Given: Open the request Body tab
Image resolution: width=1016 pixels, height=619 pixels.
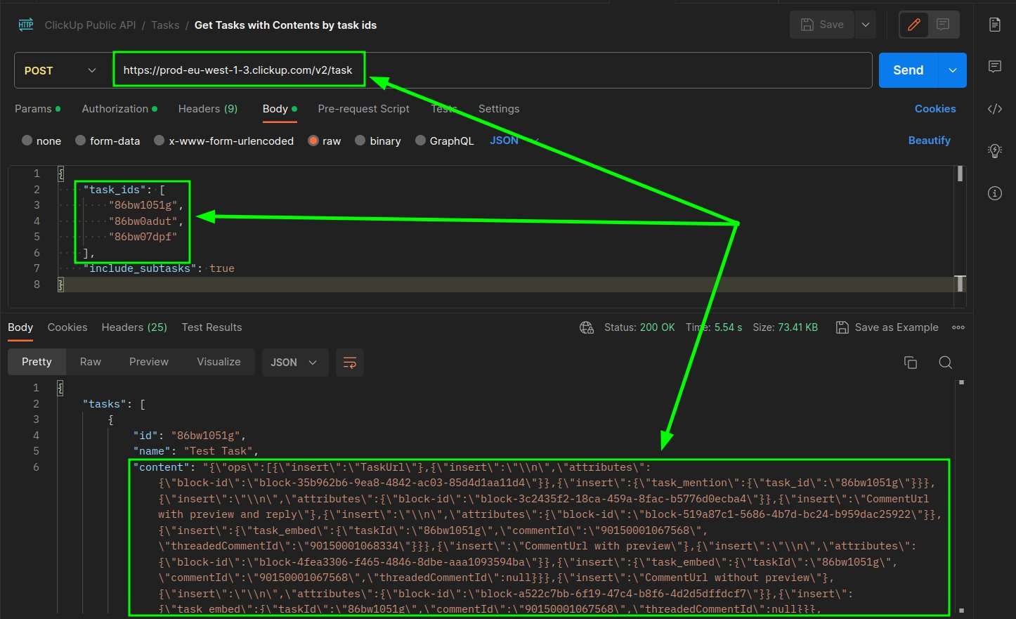Looking at the screenshot, I should [x=280, y=109].
